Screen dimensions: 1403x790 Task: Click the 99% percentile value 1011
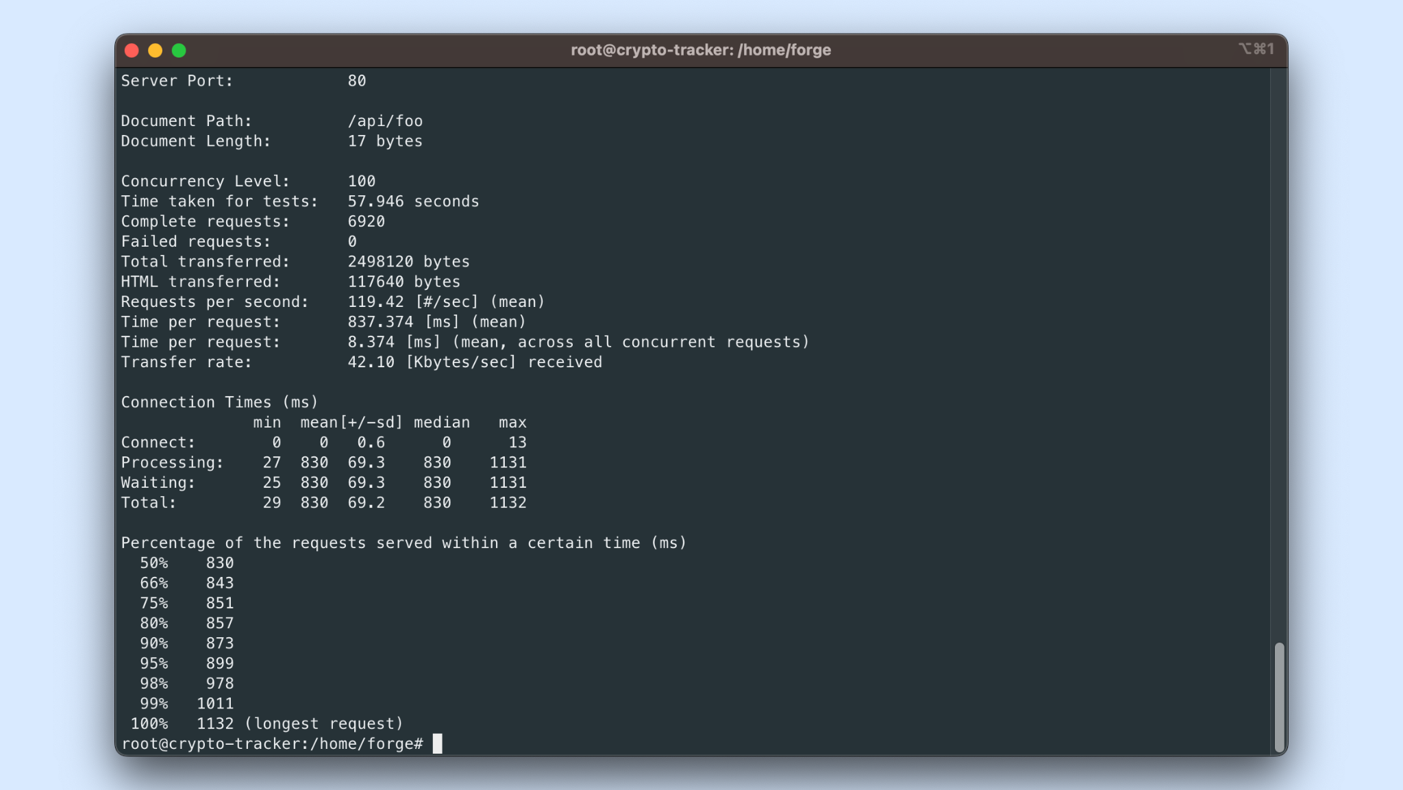click(x=215, y=704)
